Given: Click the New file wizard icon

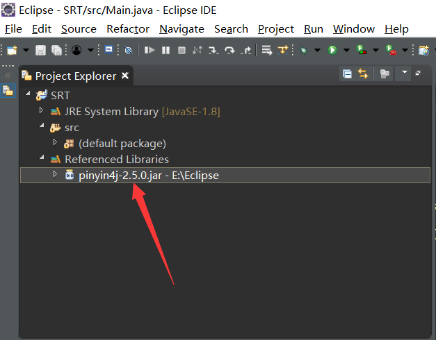Looking at the screenshot, I should coord(12,50).
